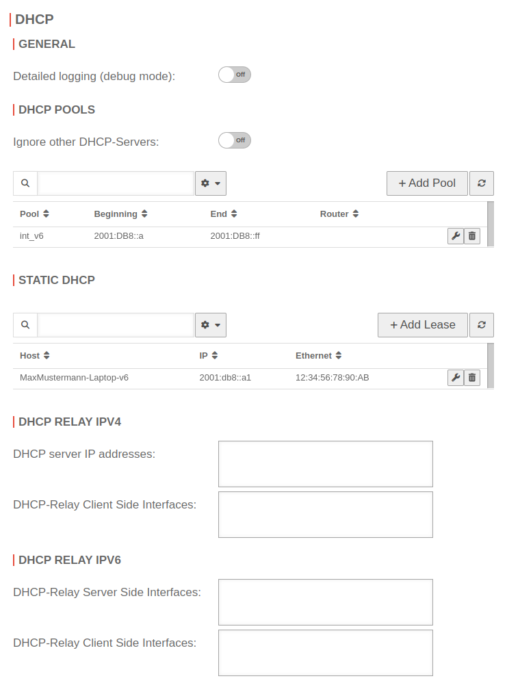Sort pools by Beginning column
Viewport: 507px width, 683px height.
(x=120, y=214)
